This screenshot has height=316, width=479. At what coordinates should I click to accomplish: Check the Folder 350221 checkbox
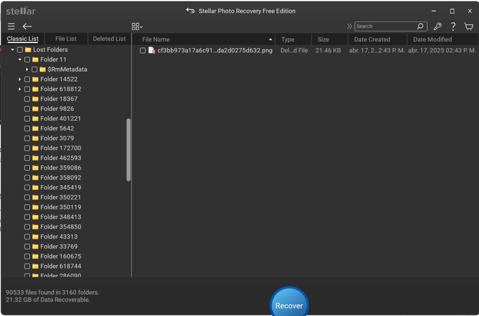click(27, 197)
